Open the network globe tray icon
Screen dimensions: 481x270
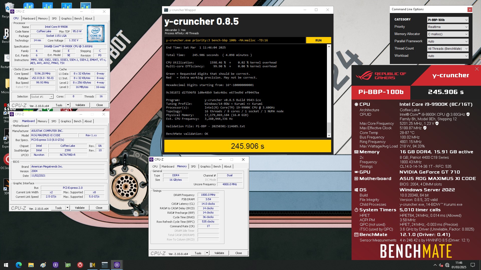point(447,265)
